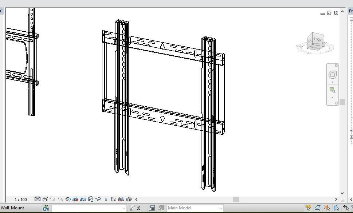Open the Visual Style menu
The width and height of the screenshot is (353, 213).
[45, 199]
